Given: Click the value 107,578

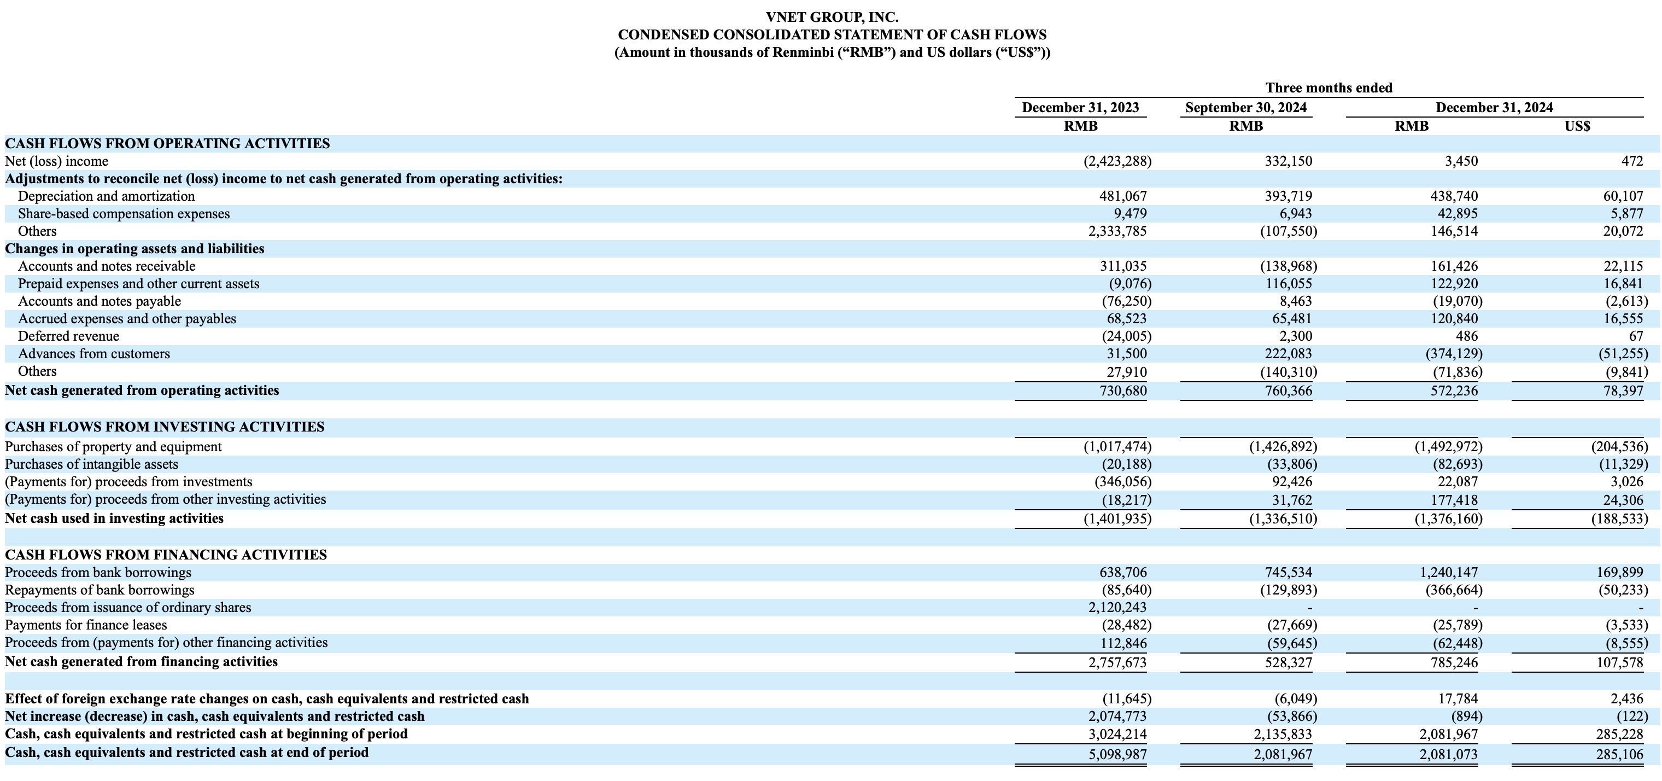Looking at the screenshot, I should coord(1619,663).
